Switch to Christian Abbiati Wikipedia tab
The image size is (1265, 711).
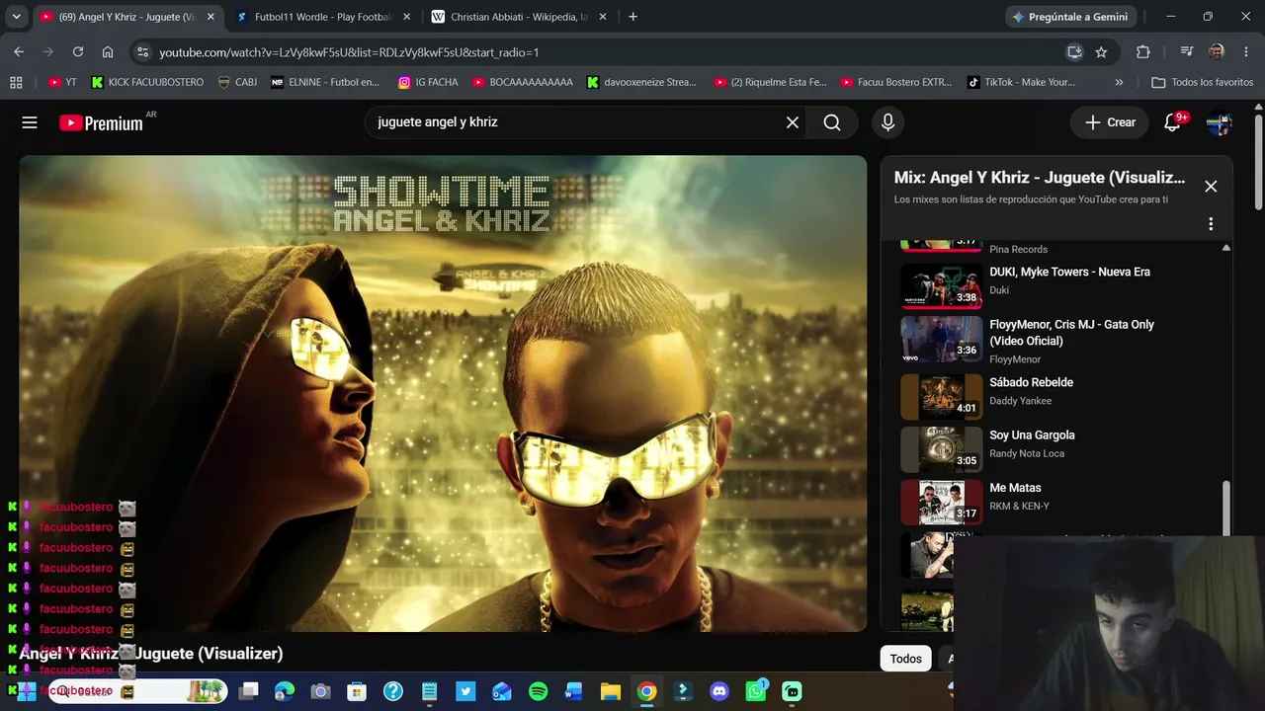(x=519, y=17)
